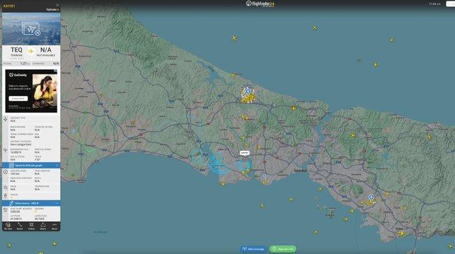Select the large aircraft near Gebze at map's southeast

click(401, 233)
